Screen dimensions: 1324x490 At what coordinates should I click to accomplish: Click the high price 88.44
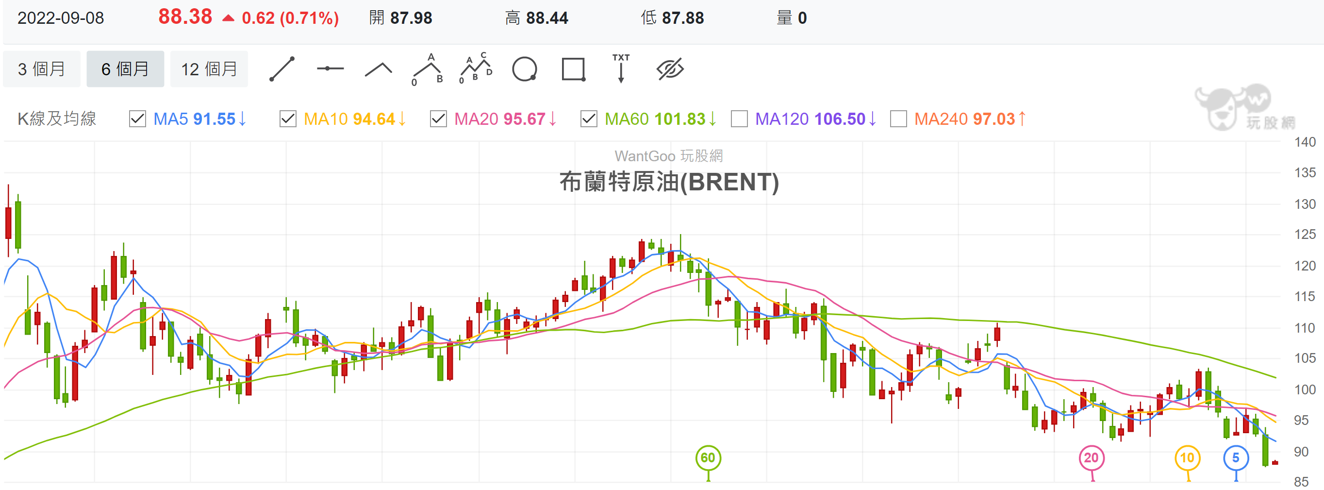(x=547, y=18)
